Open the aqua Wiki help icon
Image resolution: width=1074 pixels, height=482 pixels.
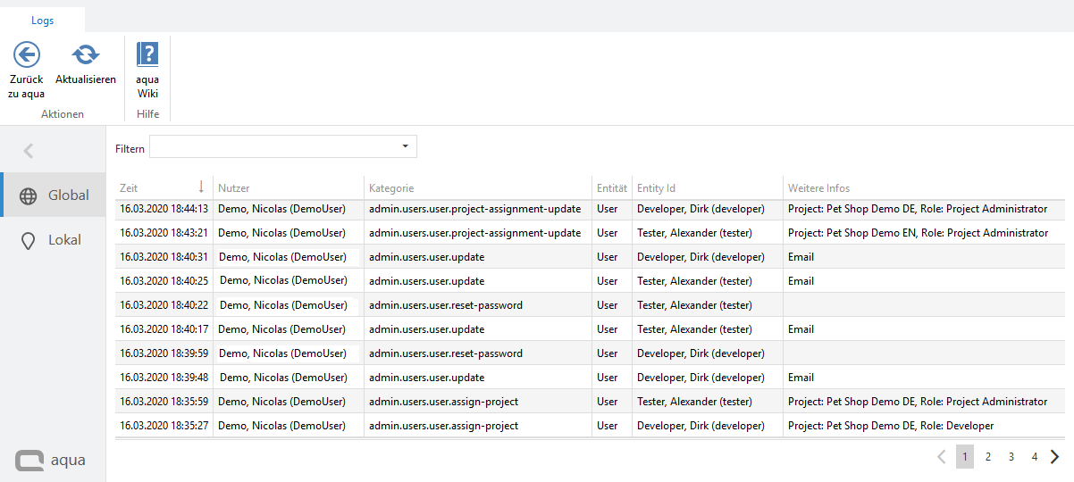coord(147,55)
